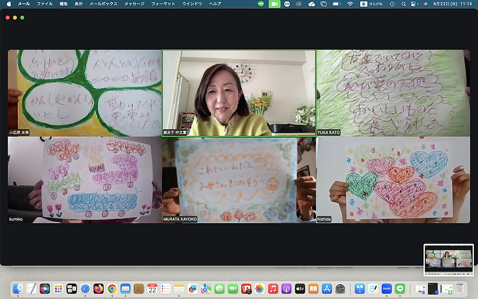The image size is (478, 299).
Task: Open the メールボックス menu
Action: [x=103, y=4]
